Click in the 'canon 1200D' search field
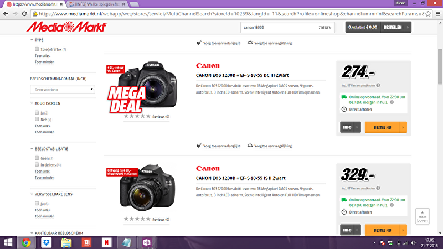The height and width of the screenshot is (249, 443). point(279,27)
